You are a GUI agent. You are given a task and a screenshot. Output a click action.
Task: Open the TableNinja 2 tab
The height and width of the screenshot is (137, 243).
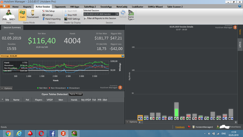[x=90, y=7]
